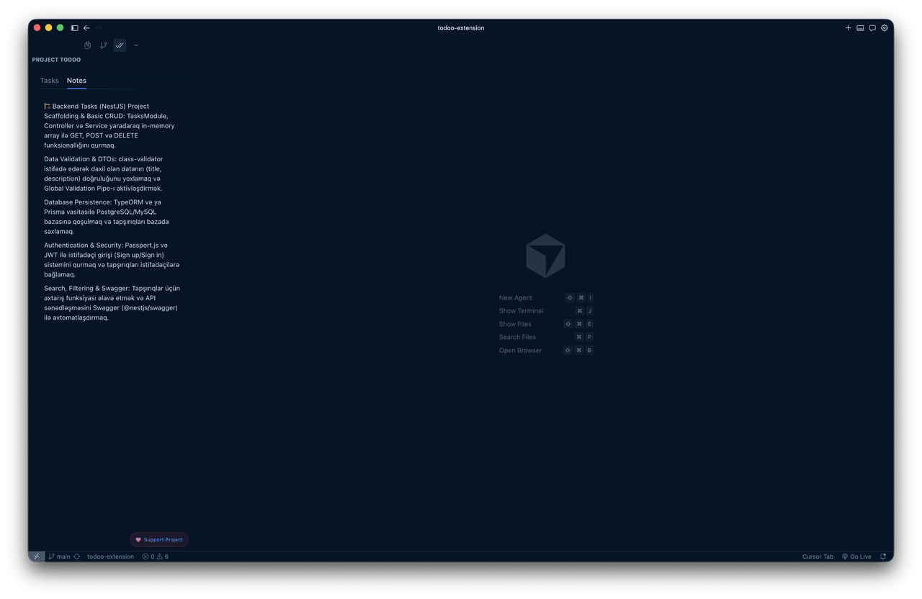Open the chat panel icon in the title bar
This screenshot has height=599, width=922.
[x=872, y=27]
